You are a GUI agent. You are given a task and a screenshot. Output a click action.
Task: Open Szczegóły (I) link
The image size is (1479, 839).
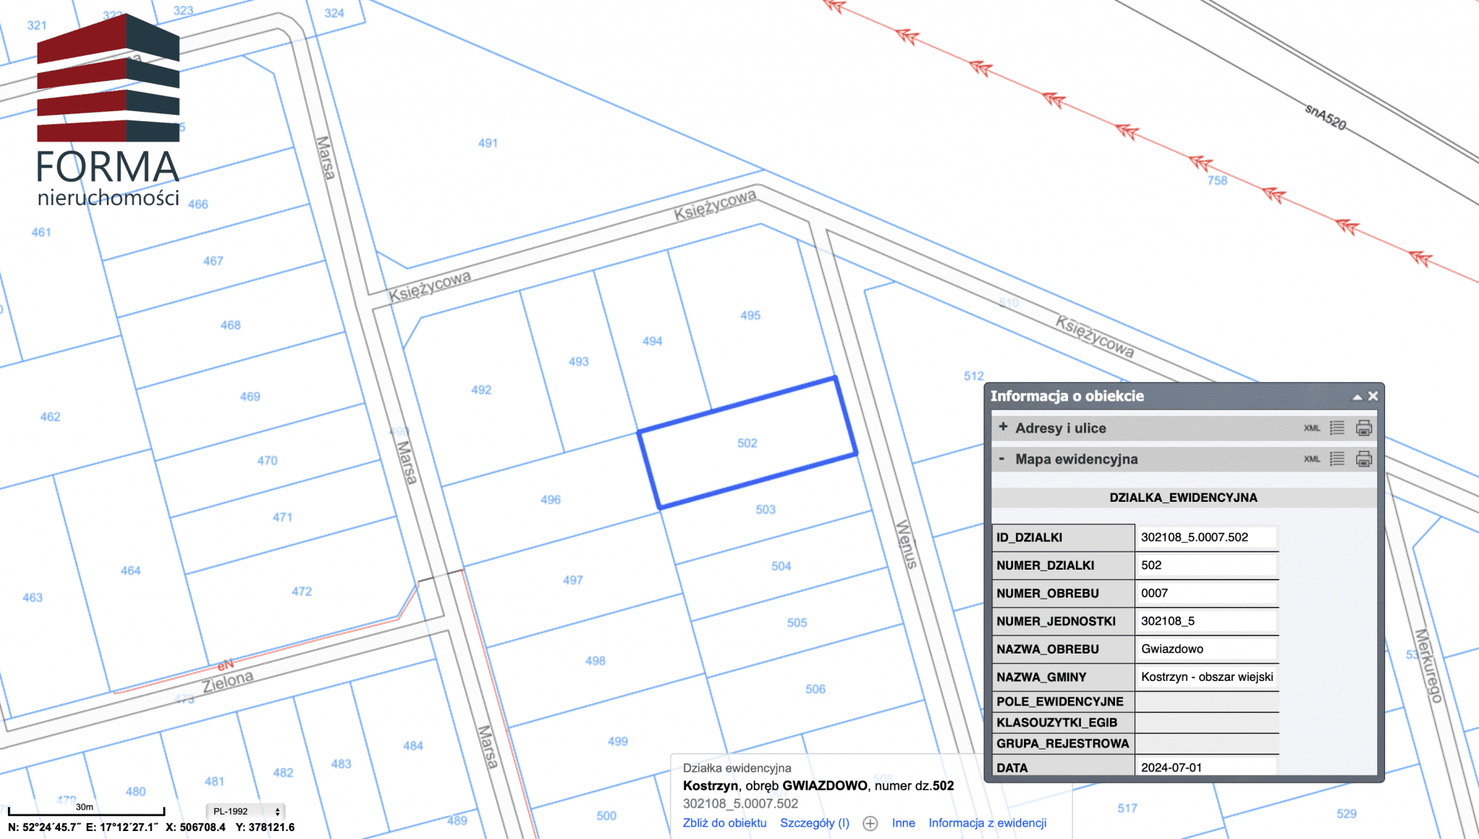[814, 823]
